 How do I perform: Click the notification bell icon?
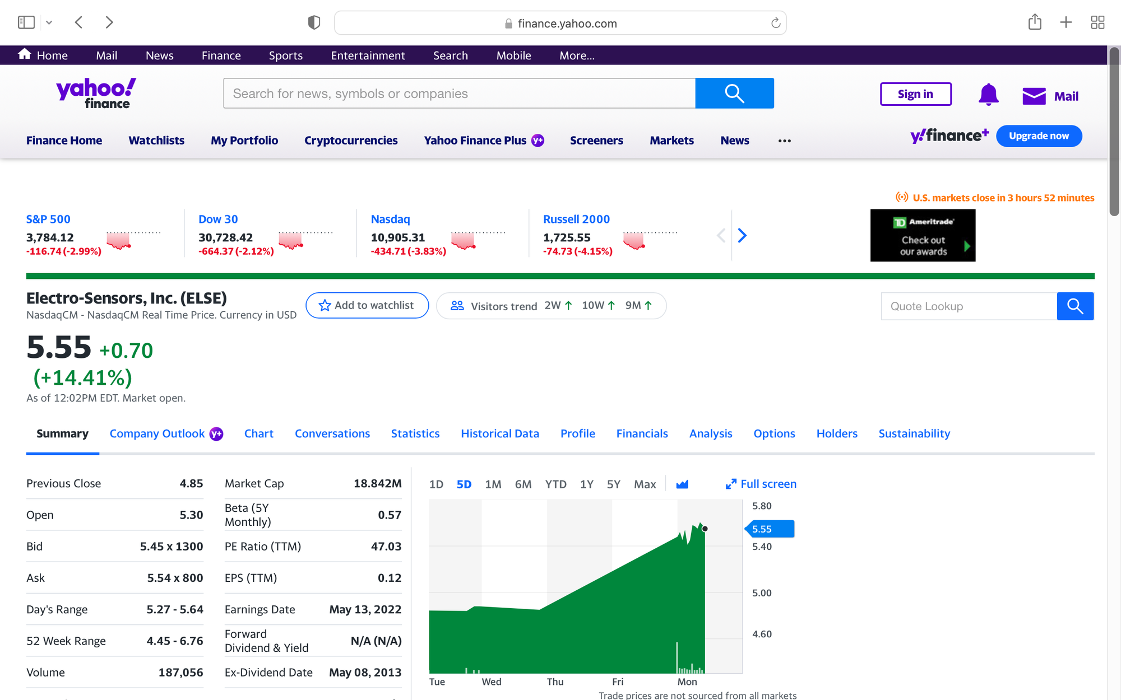(987, 94)
